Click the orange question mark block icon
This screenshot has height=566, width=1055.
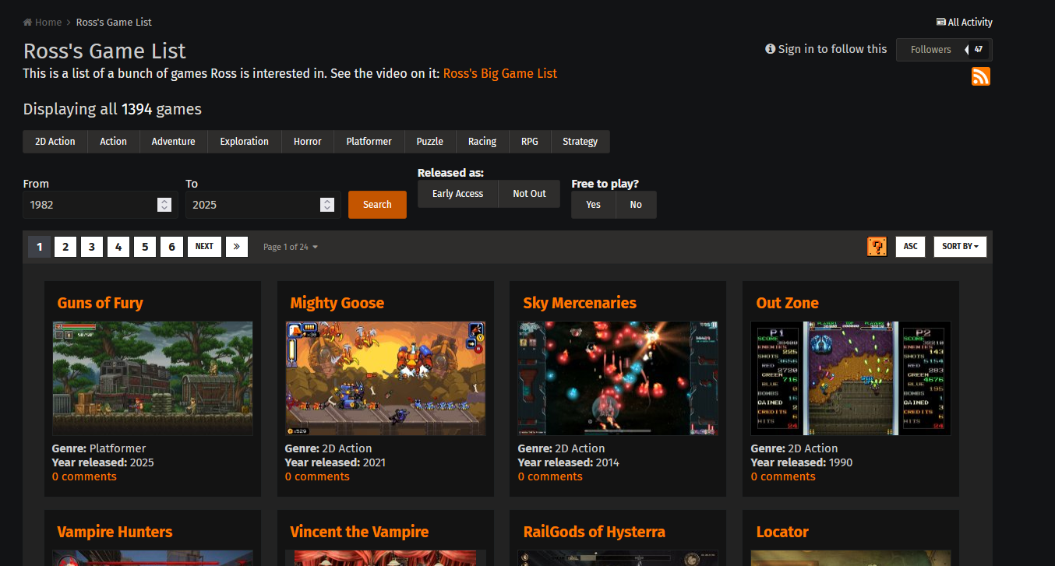(877, 247)
